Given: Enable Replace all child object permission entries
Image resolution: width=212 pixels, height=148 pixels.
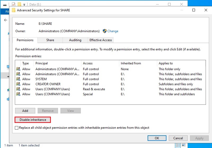Looking at the screenshot, I should click(17, 128).
